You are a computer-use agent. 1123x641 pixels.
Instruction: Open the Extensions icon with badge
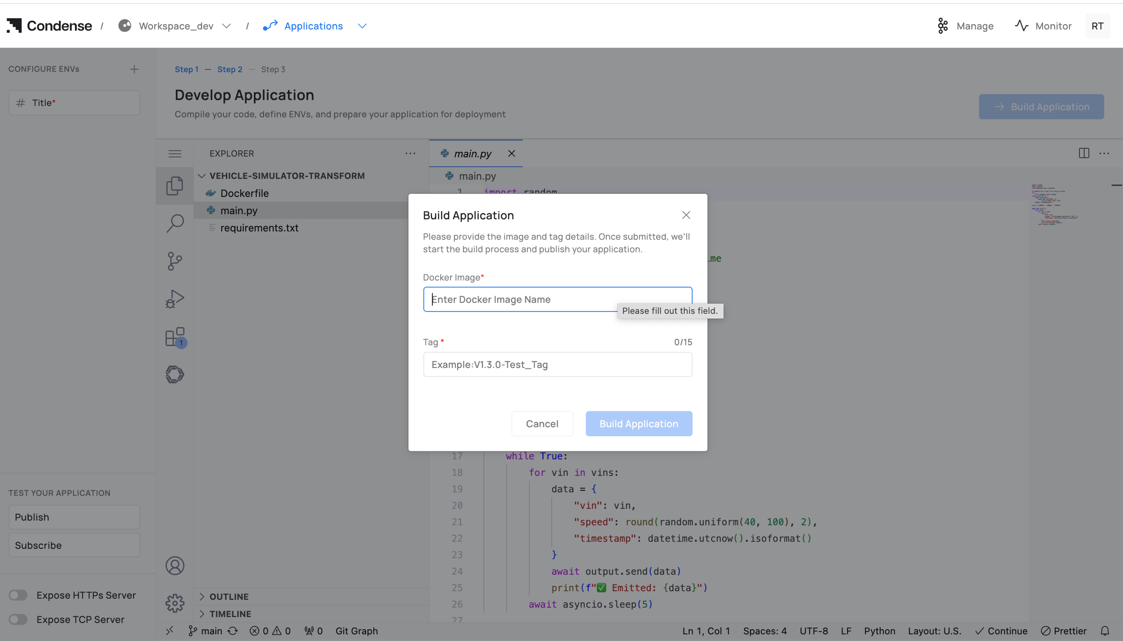[x=174, y=337]
